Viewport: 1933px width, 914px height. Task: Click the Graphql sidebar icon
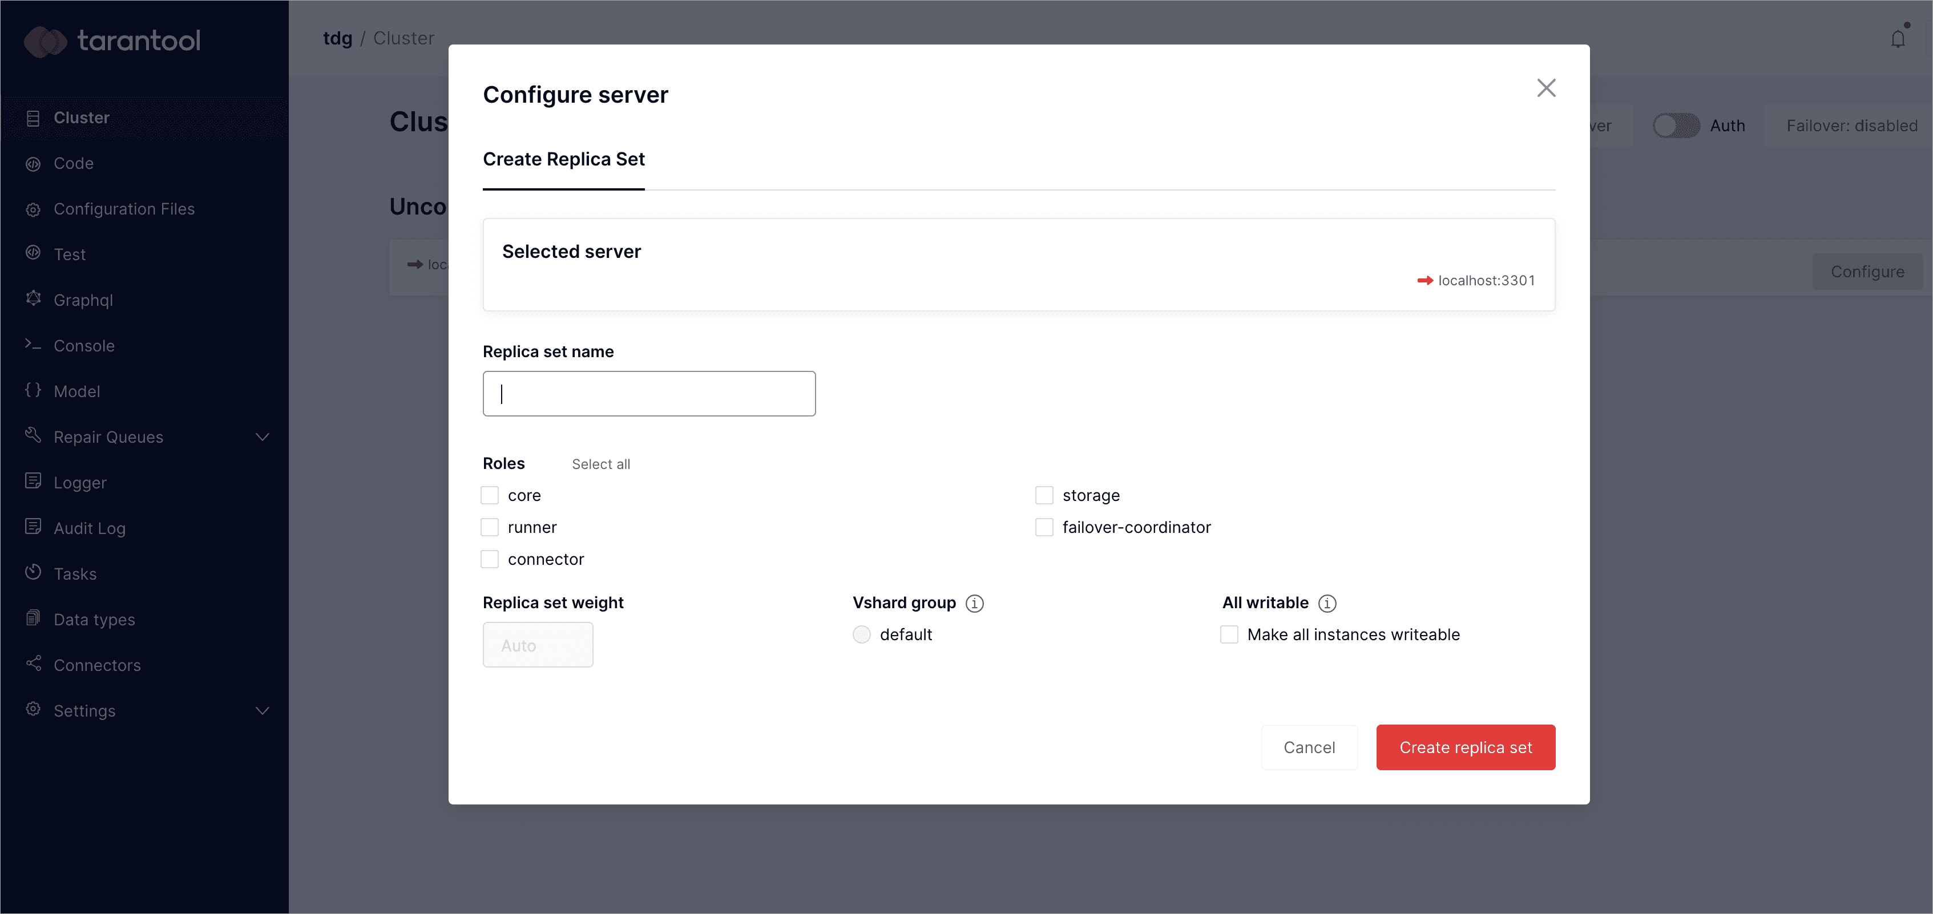pos(33,298)
